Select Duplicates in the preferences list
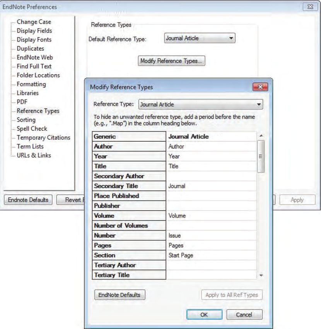 click(x=30, y=48)
